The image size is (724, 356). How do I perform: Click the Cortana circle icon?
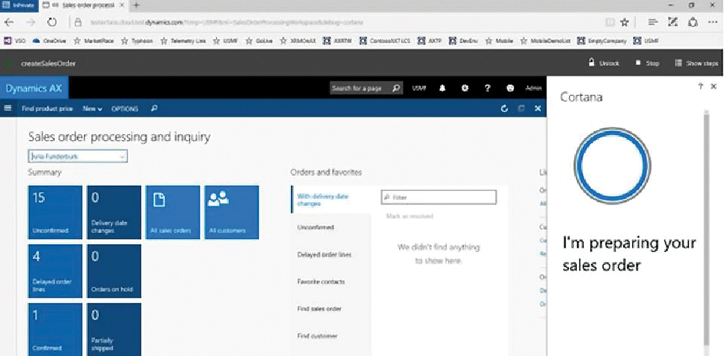612,165
